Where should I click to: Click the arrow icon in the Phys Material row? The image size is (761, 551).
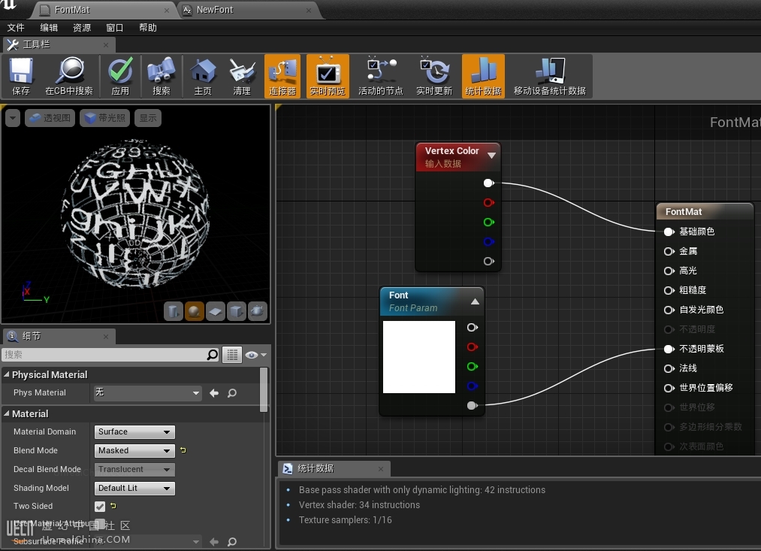pos(213,393)
